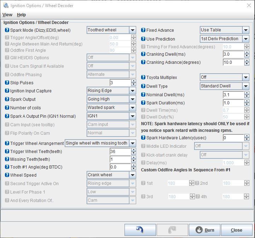The image size is (255, 238).
Task: Open Spark Output Going High dropdown
Action: coord(111,99)
